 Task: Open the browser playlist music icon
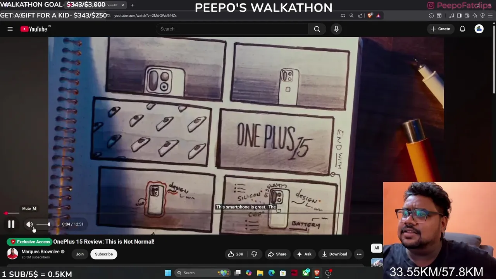click(451, 15)
